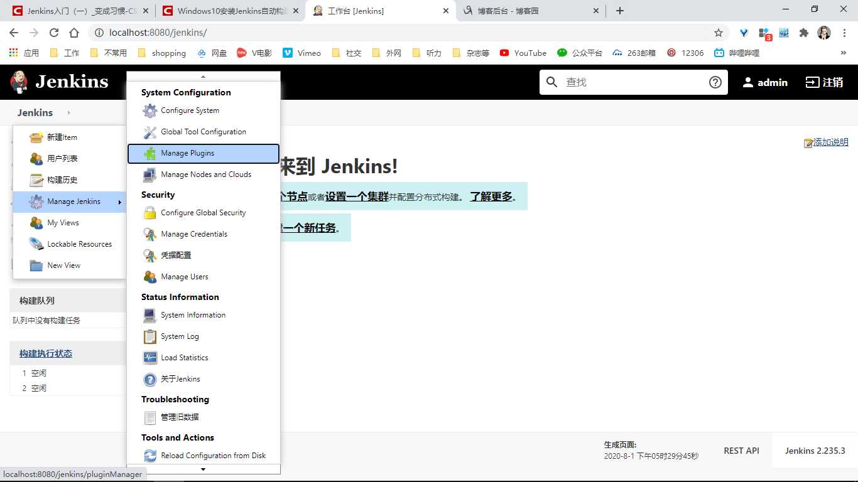Open a new browser tab
The image size is (858, 482).
tap(620, 11)
